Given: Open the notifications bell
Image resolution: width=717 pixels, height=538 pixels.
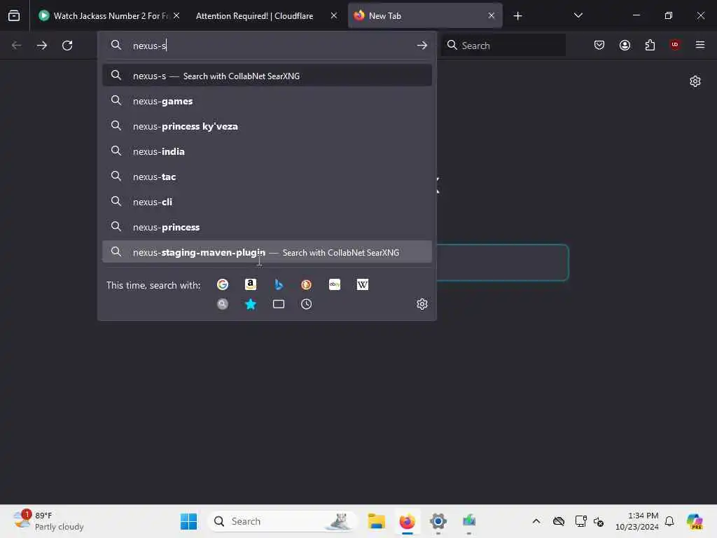Looking at the screenshot, I should (669, 521).
